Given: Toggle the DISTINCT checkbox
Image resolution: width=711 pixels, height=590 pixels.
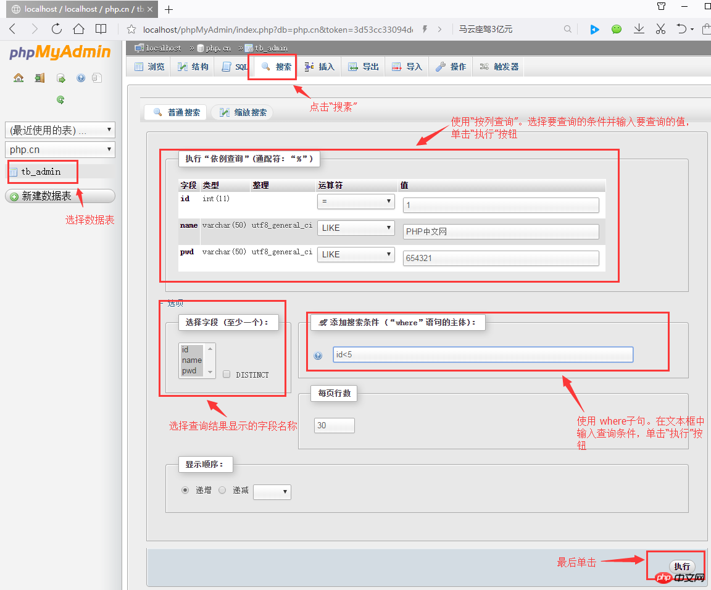Looking at the screenshot, I should pos(227,374).
